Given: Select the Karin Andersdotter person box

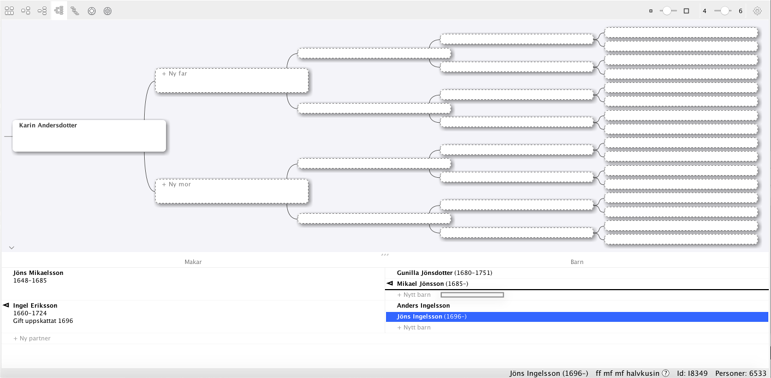Looking at the screenshot, I should (x=89, y=135).
